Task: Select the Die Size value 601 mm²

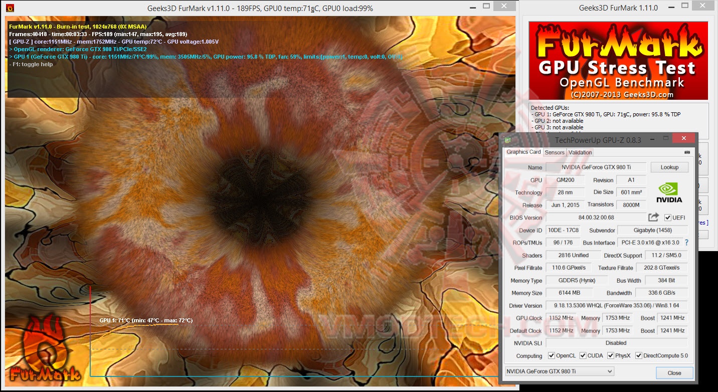Action: pos(631,192)
